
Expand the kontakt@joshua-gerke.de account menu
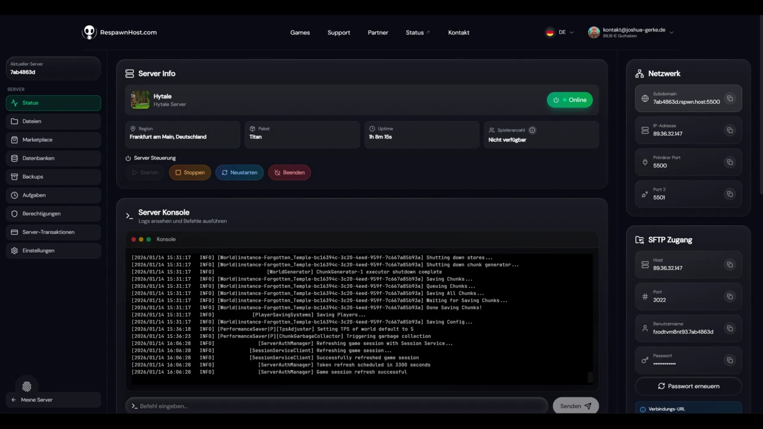point(631,32)
